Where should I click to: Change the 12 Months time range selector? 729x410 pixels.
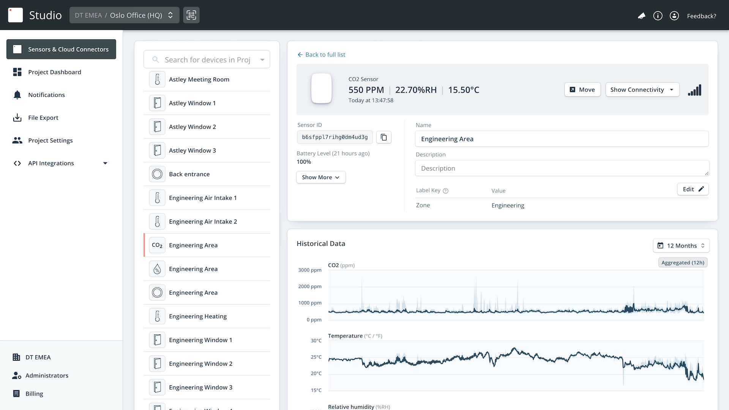pos(681,246)
